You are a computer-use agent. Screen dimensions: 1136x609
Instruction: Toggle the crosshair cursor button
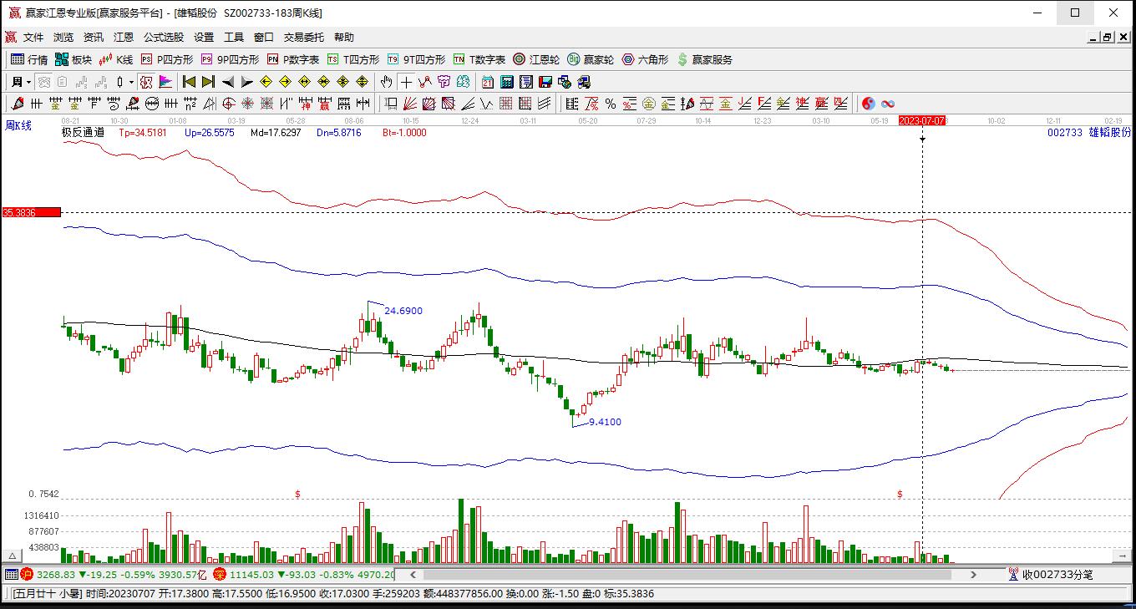(406, 82)
